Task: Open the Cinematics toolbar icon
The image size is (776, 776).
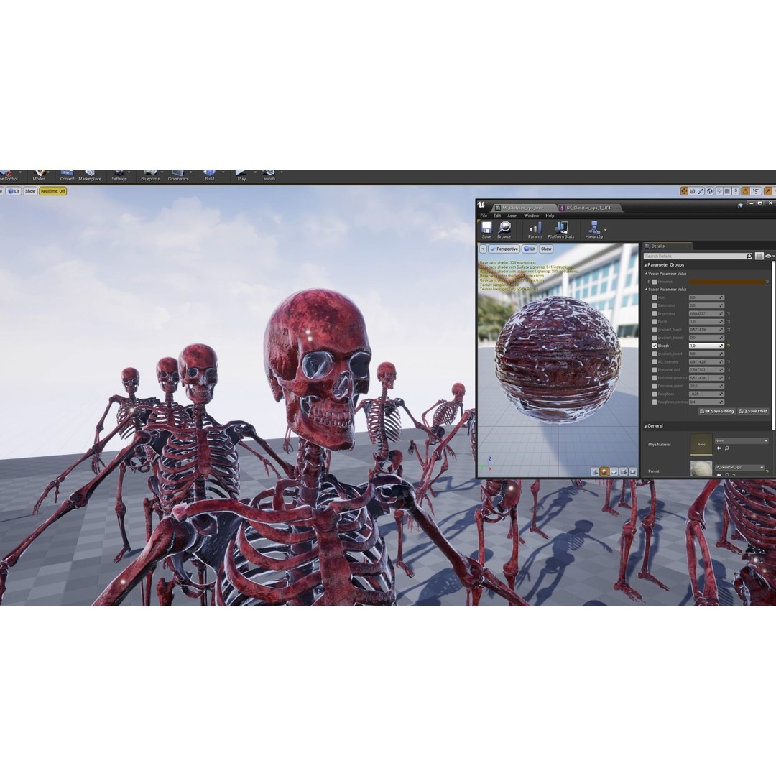Action: point(178,175)
